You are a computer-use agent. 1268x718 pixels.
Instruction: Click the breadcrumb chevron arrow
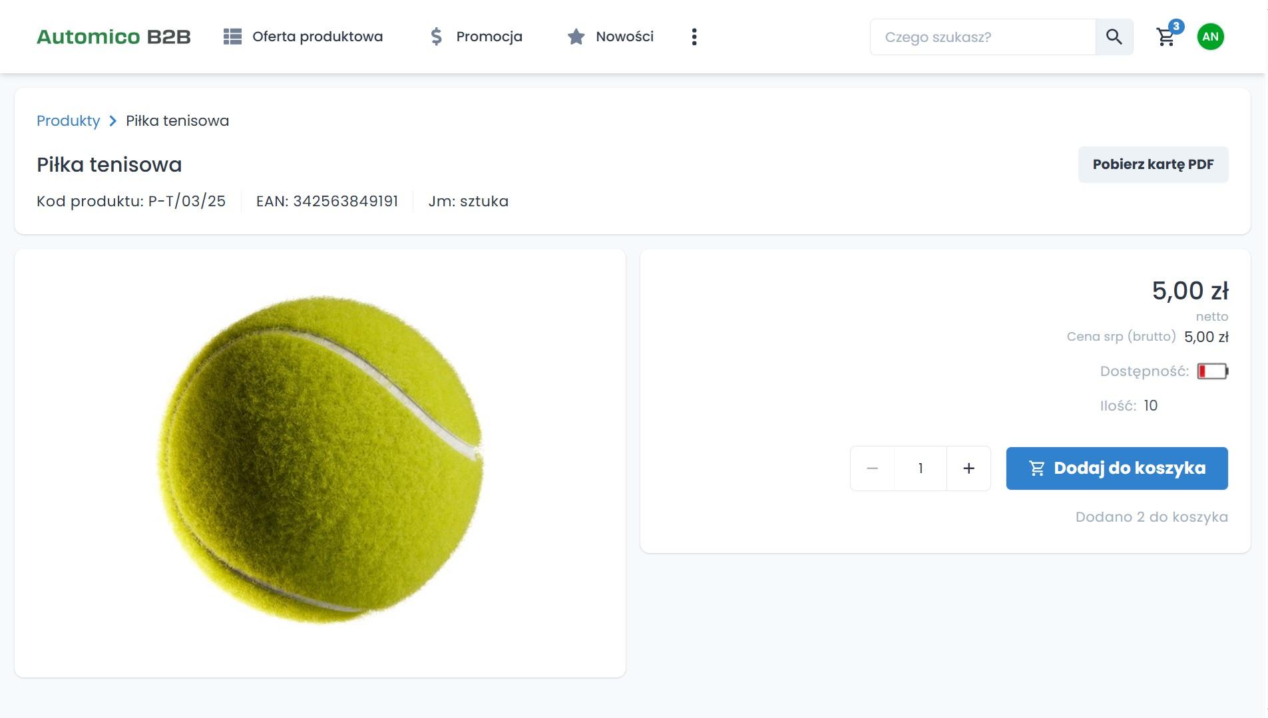(112, 120)
